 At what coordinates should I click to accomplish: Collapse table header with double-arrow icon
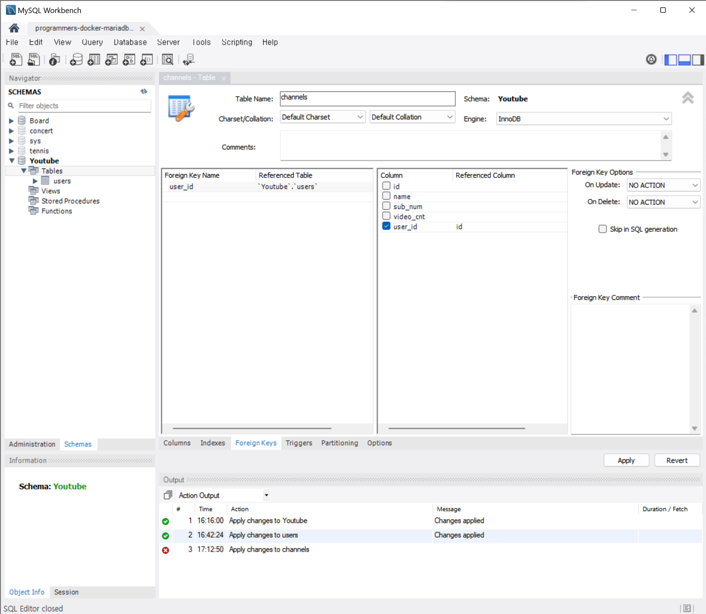688,98
